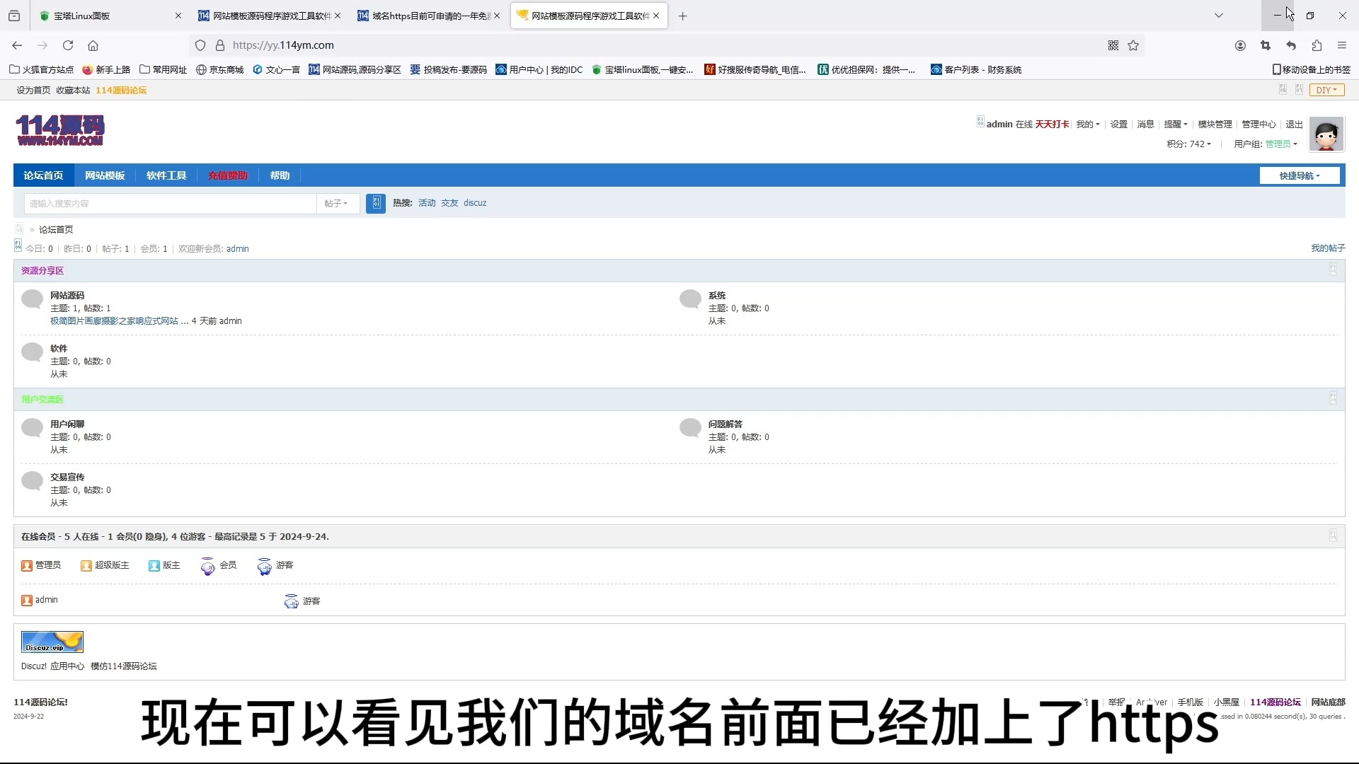The height and width of the screenshot is (764, 1359).
Task: Reload the current page
Action: [68, 45]
